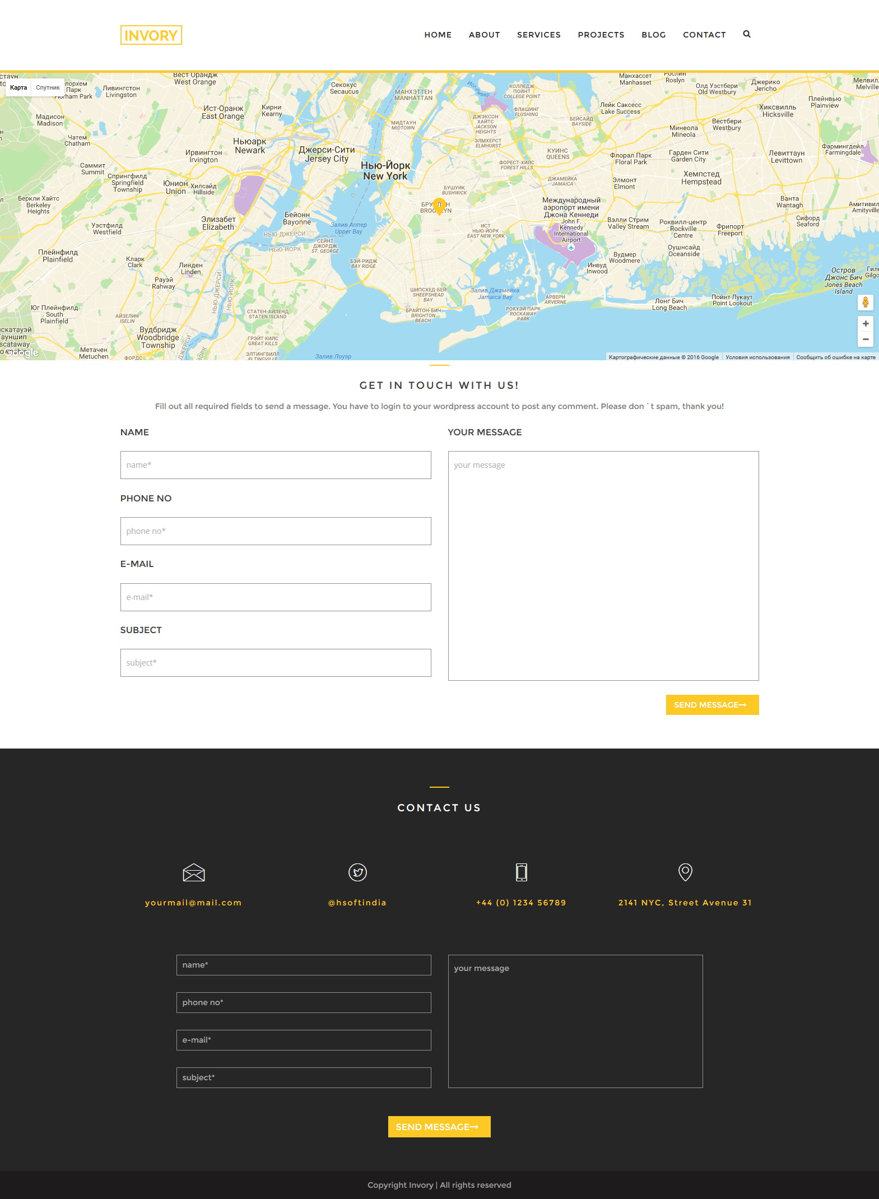The height and width of the screenshot is (1199, 879).
Task: Open the search magnifier in header
Action: [747, 34]
